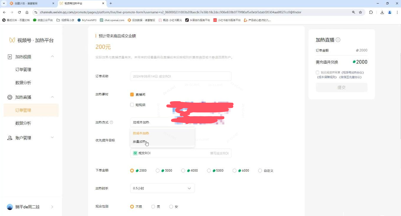Click the 加热直播 sidebar icon

[x=10, y=97]
